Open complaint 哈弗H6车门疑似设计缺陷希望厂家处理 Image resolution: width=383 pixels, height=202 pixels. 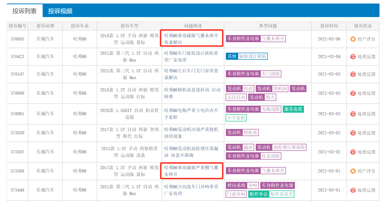[191, 57]
